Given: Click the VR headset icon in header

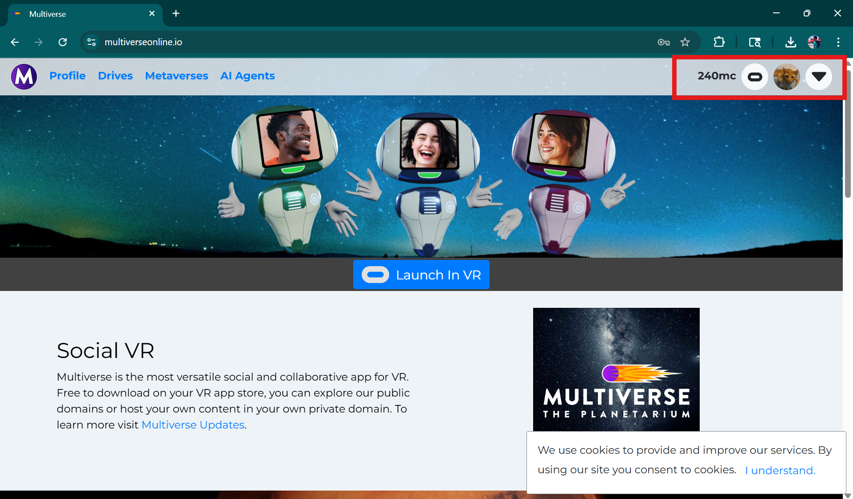Looking at the screenshot, I should 754,77.
